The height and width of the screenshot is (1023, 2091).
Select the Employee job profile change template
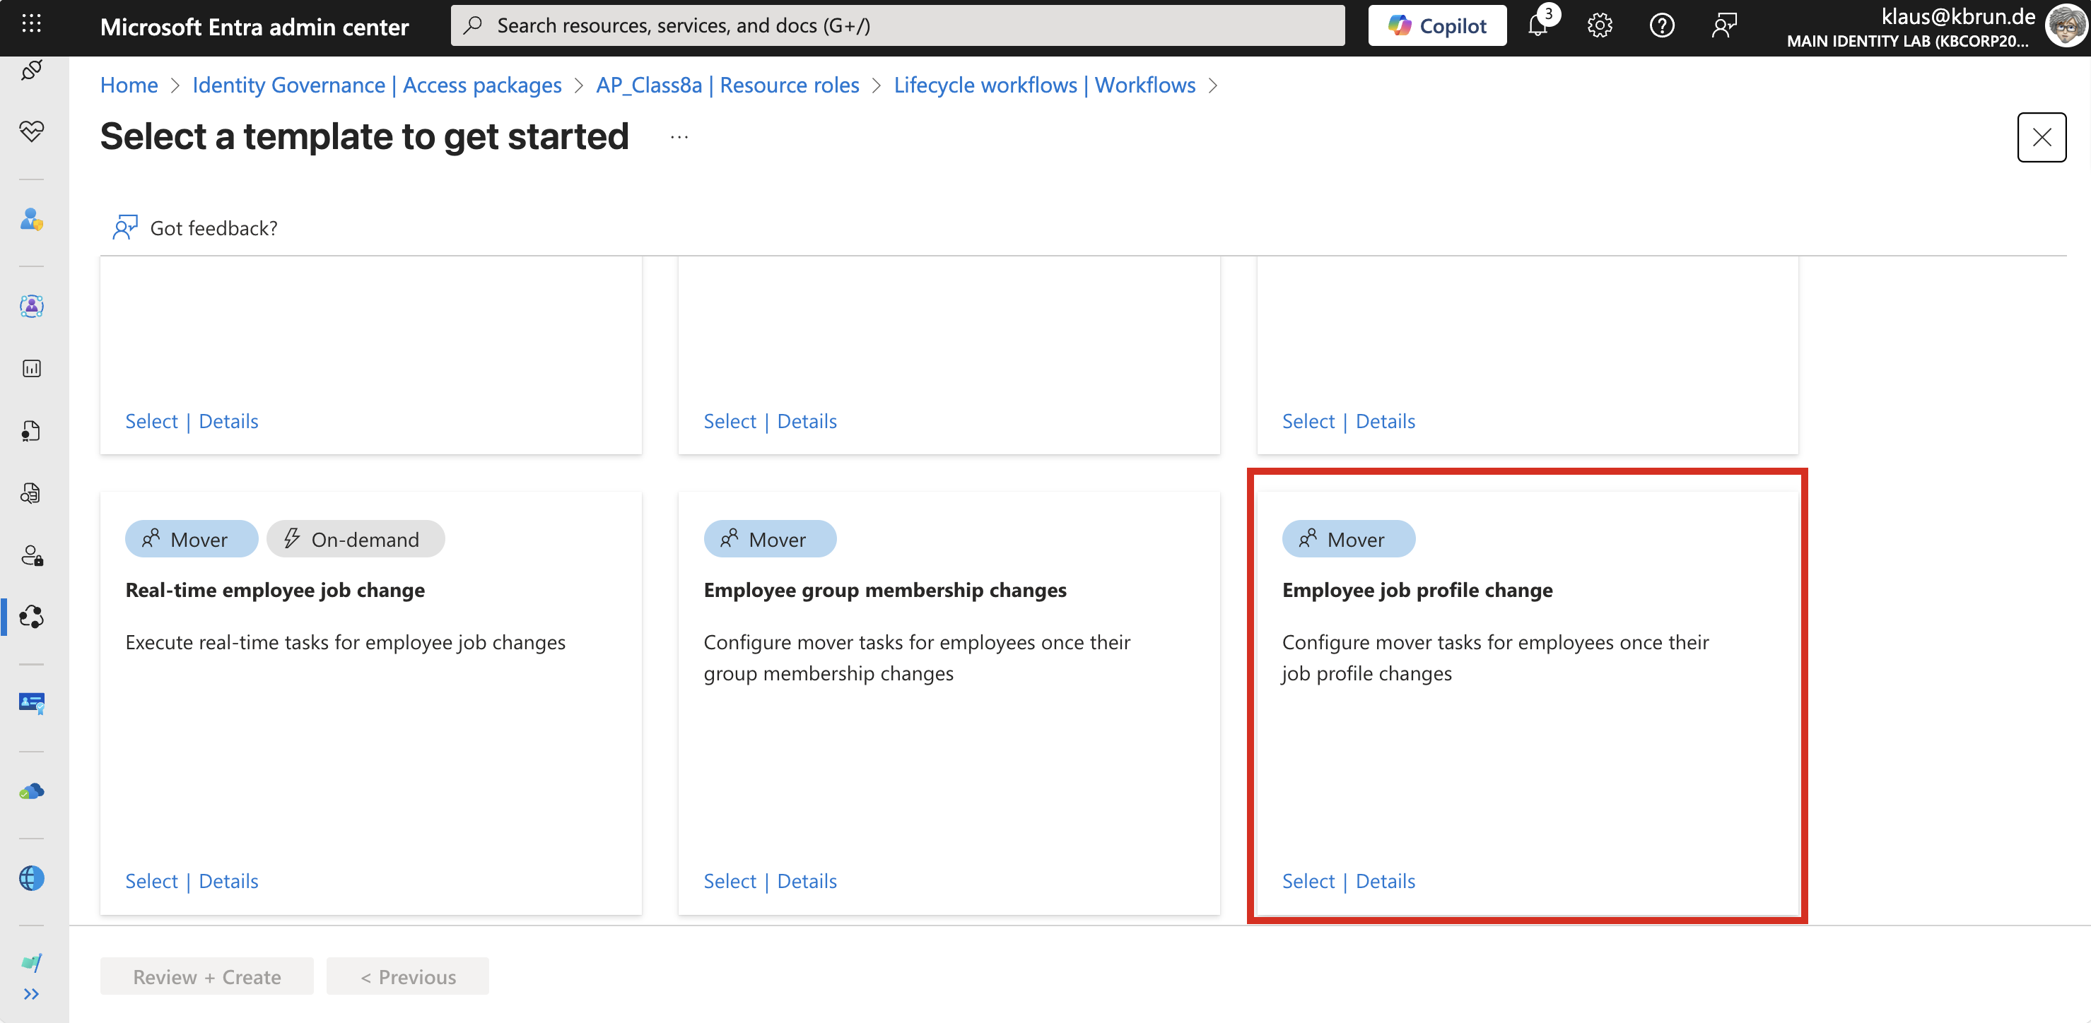click(1308, 881)
